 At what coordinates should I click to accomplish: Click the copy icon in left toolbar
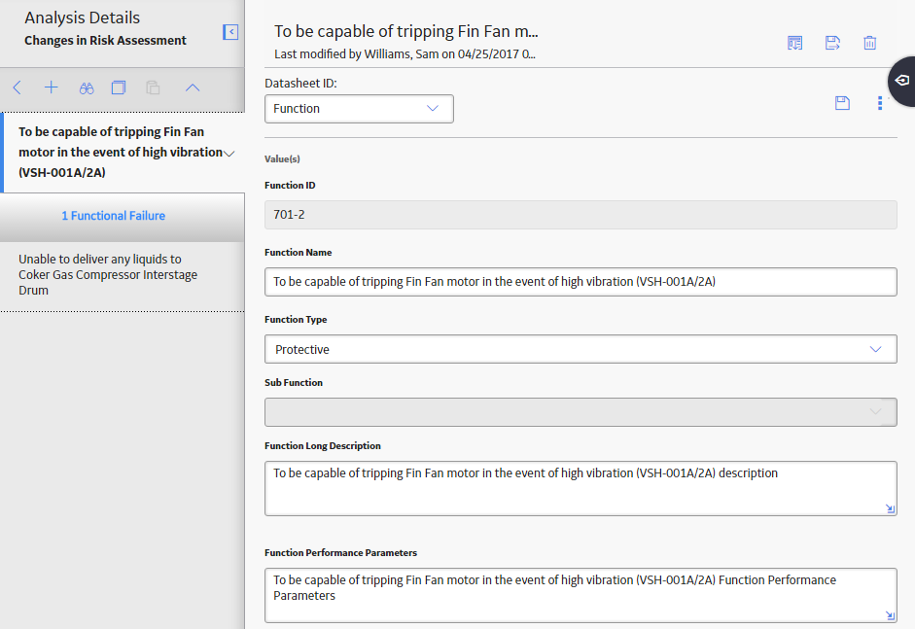(x=119, y=88)
